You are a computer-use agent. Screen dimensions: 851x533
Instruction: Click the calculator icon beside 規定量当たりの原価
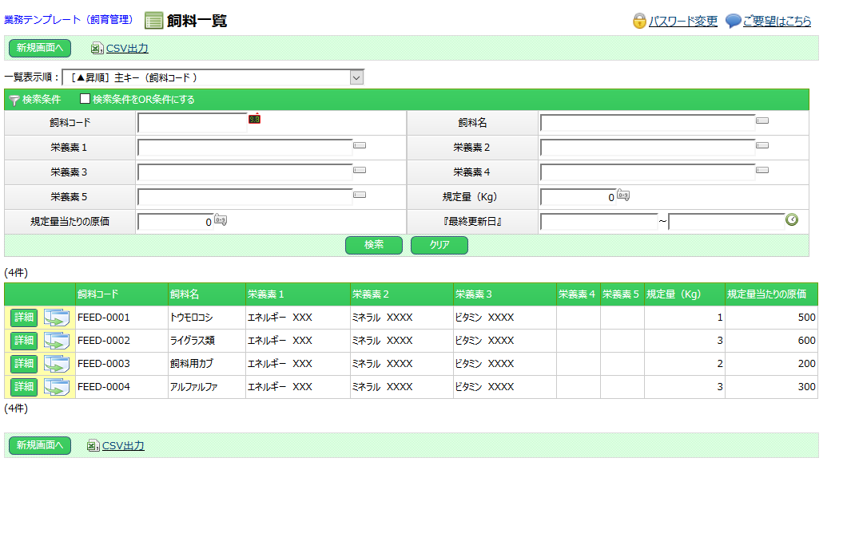coord(221,221)
